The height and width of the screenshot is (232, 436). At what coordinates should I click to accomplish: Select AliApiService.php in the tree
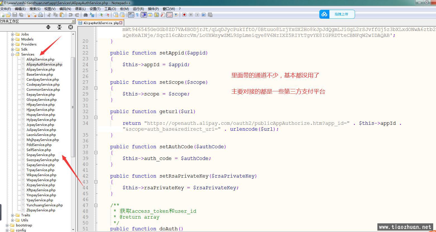(x=40, y=59)
